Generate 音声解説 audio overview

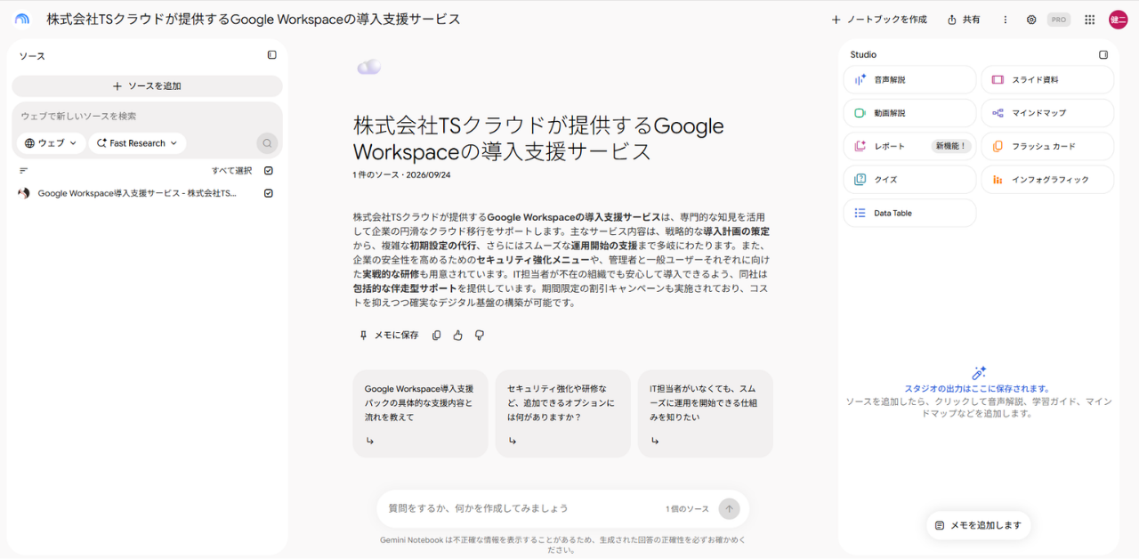[909, 79]
